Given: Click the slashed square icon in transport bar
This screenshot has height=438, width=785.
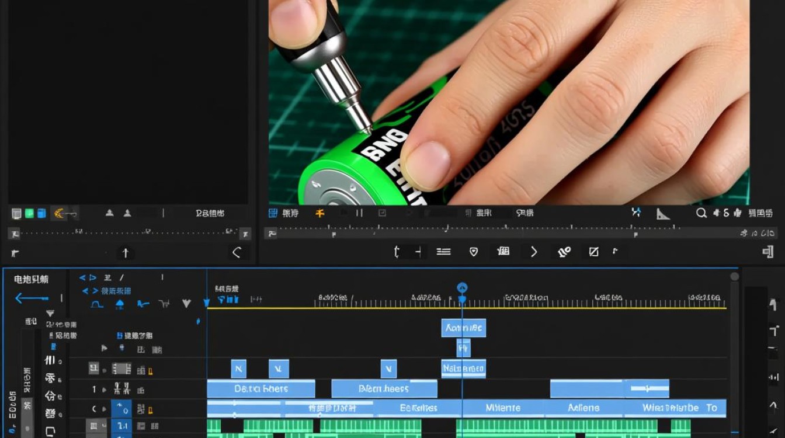Looking at the screenshot, I should click(594, 252).
